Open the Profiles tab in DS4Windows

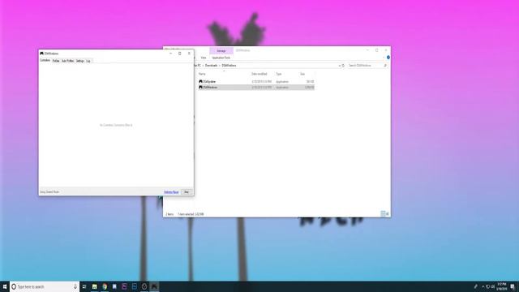[x=56, y=61]
